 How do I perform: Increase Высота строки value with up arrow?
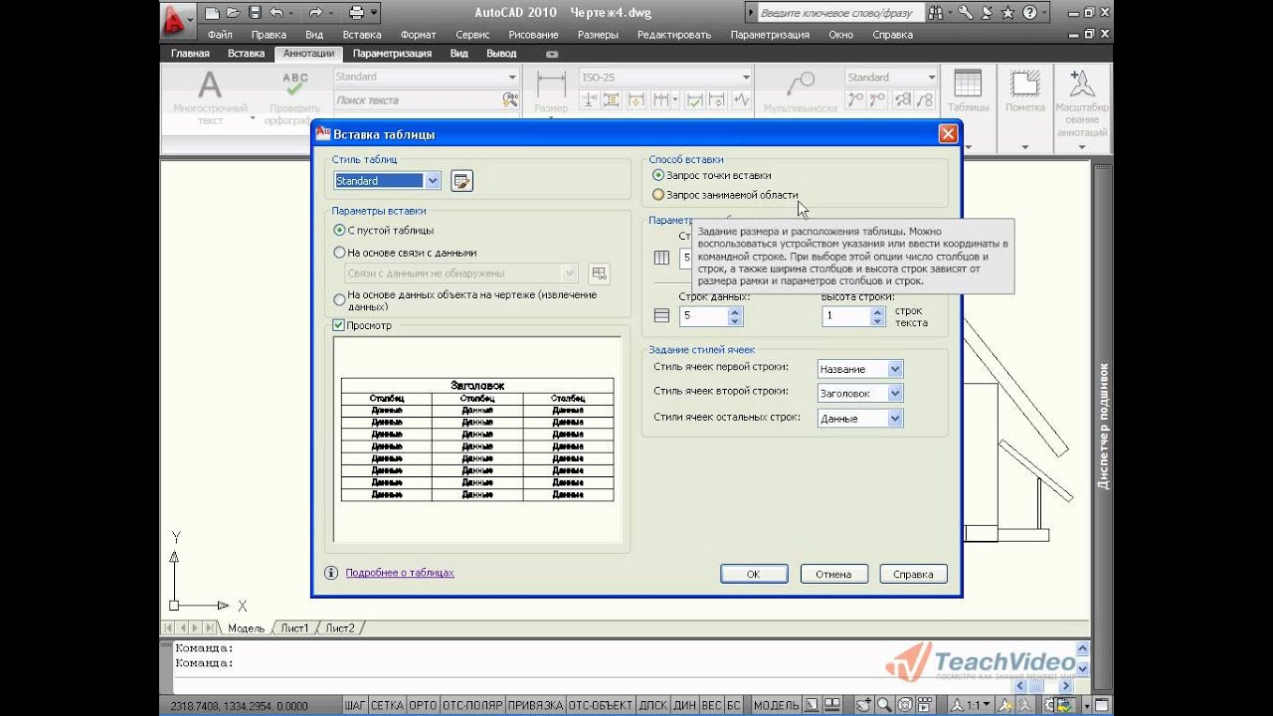click(877, 311)
